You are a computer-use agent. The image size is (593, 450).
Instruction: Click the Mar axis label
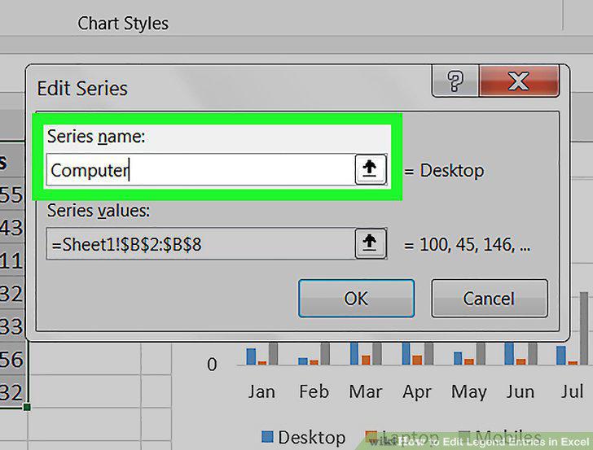365,391
